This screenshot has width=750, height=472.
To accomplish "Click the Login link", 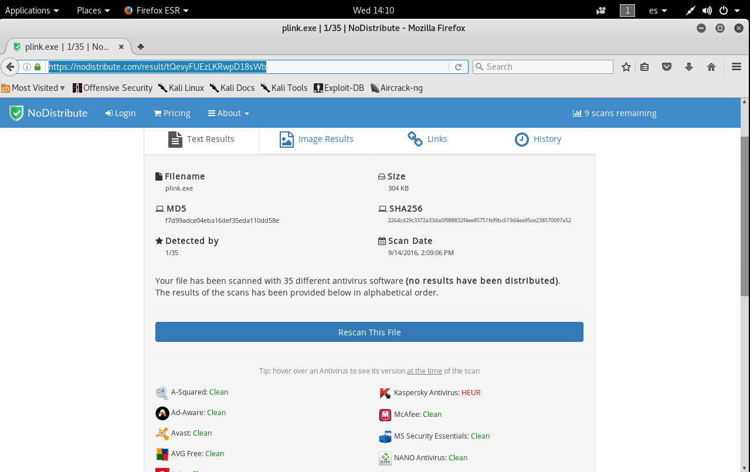I will pos(120,113).
